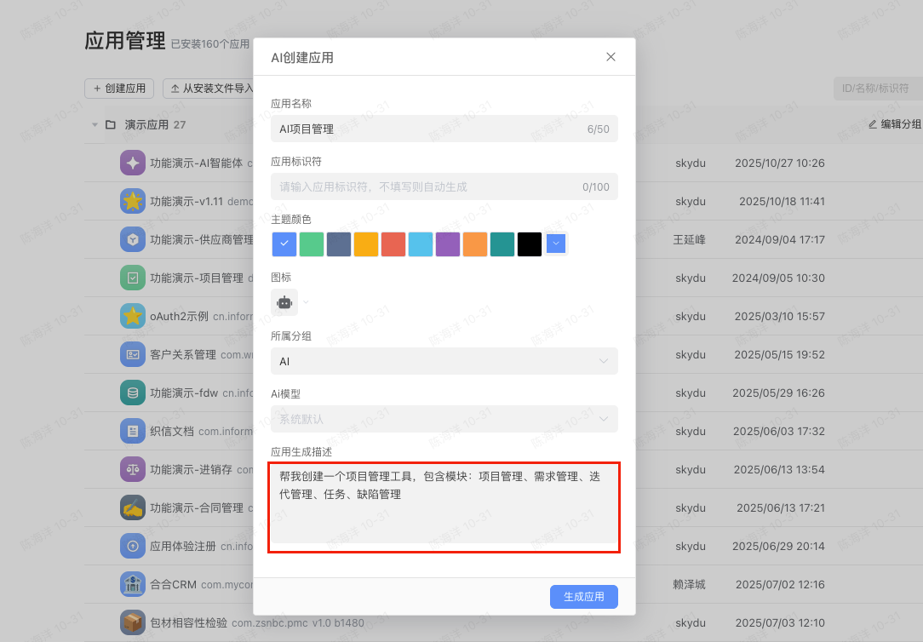Expand more theme colors with the chevron

556,244
